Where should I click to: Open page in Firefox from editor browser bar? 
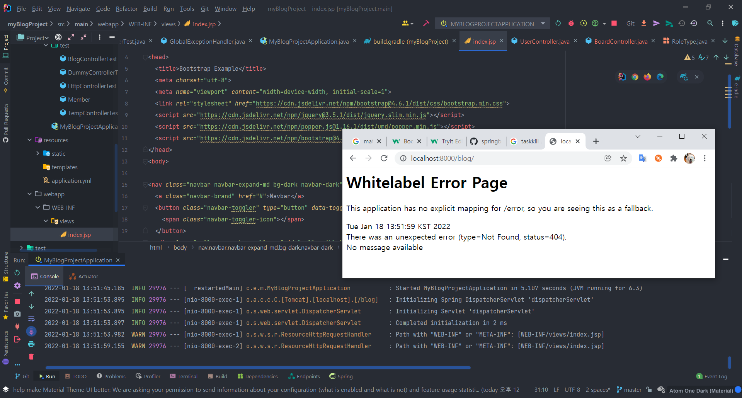coord(647,77)
